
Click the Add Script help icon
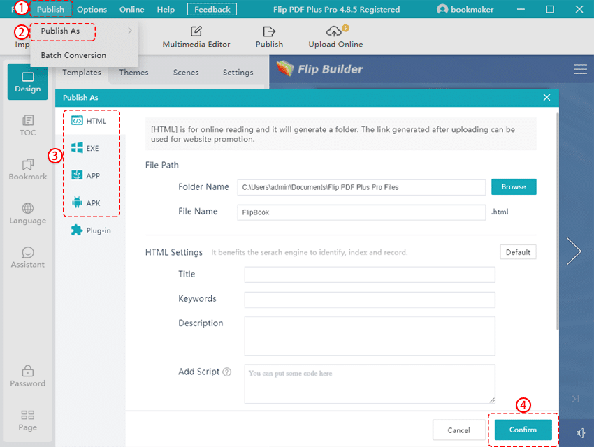(x=227, y=372)
